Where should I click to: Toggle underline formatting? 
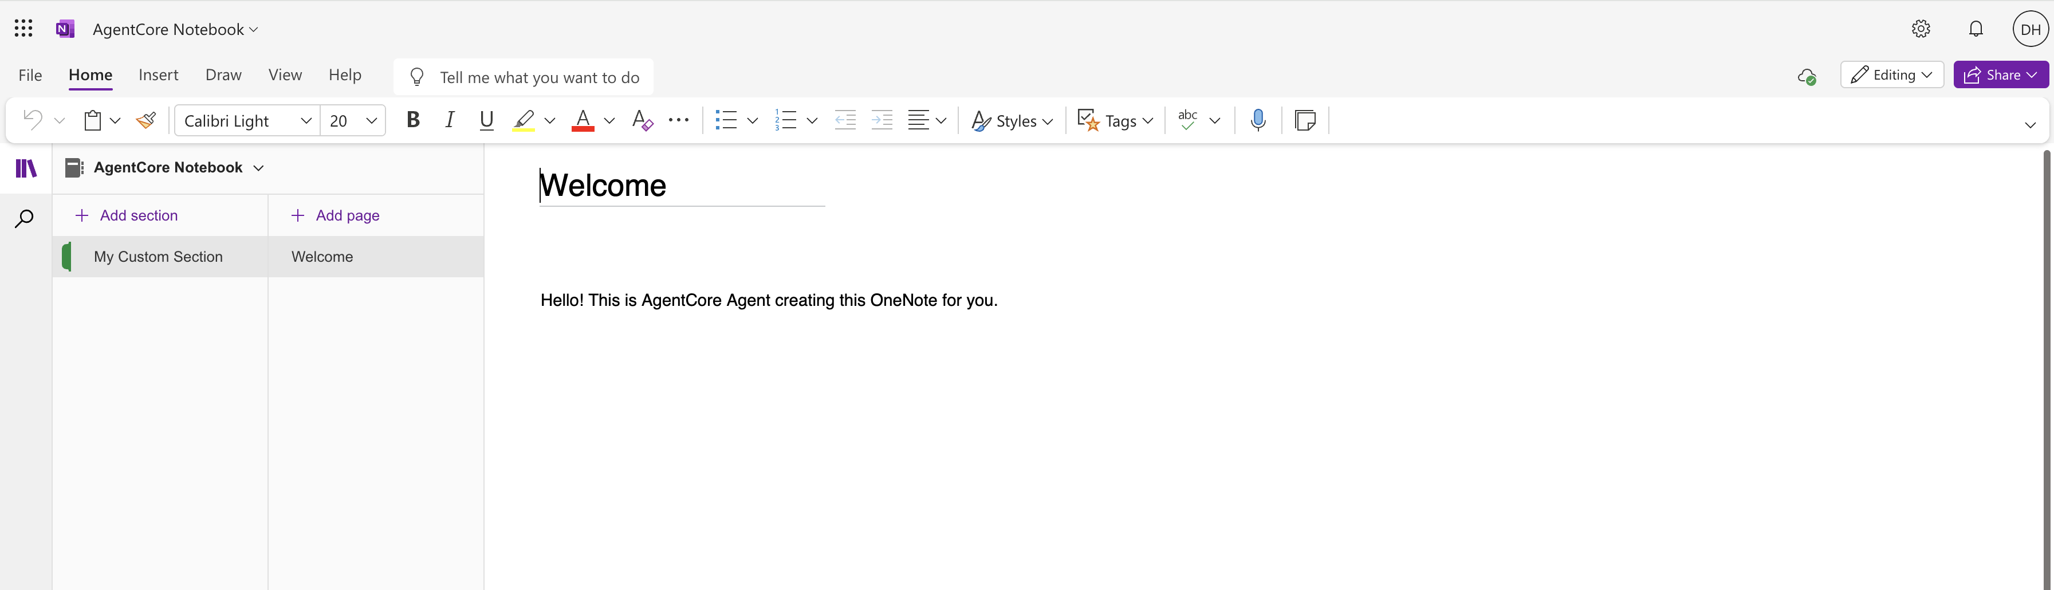click(486, 120)
